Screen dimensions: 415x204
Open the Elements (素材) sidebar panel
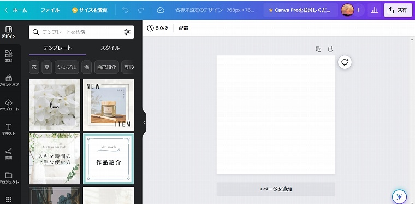9,56
